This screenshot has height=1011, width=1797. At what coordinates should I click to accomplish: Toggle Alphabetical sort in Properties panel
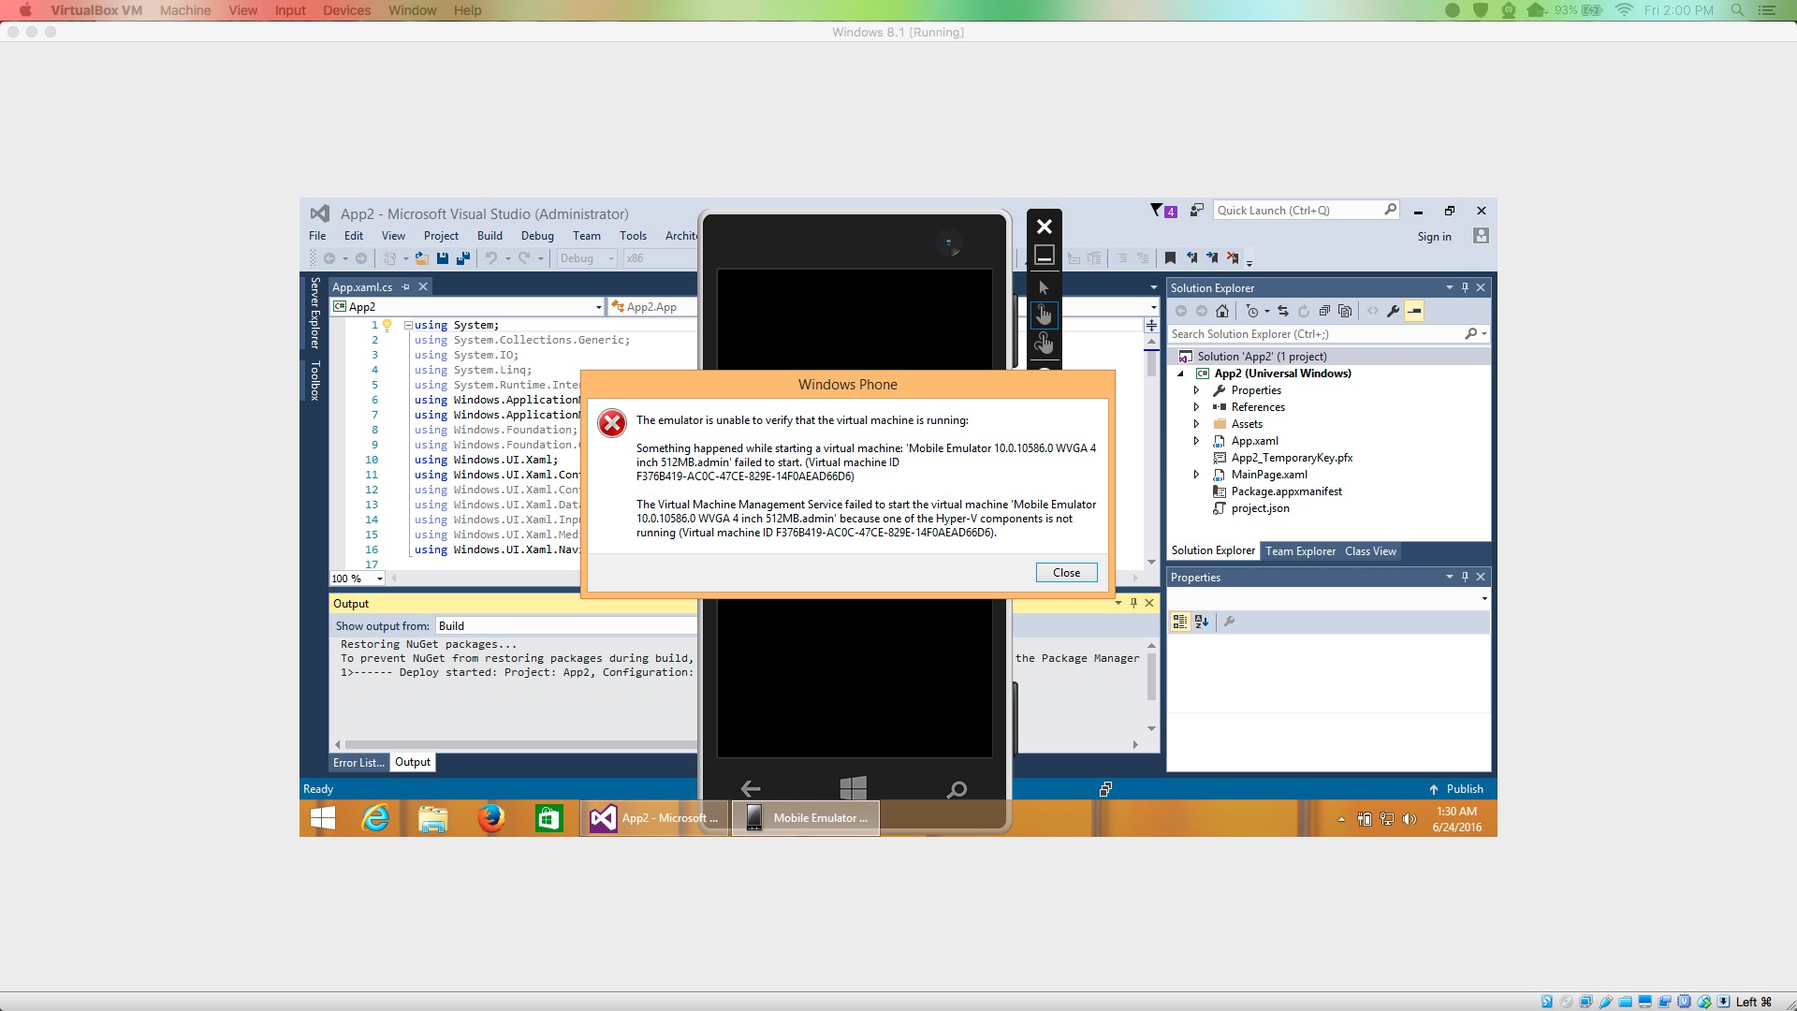pyautogui.click(x=1203, y=622)
